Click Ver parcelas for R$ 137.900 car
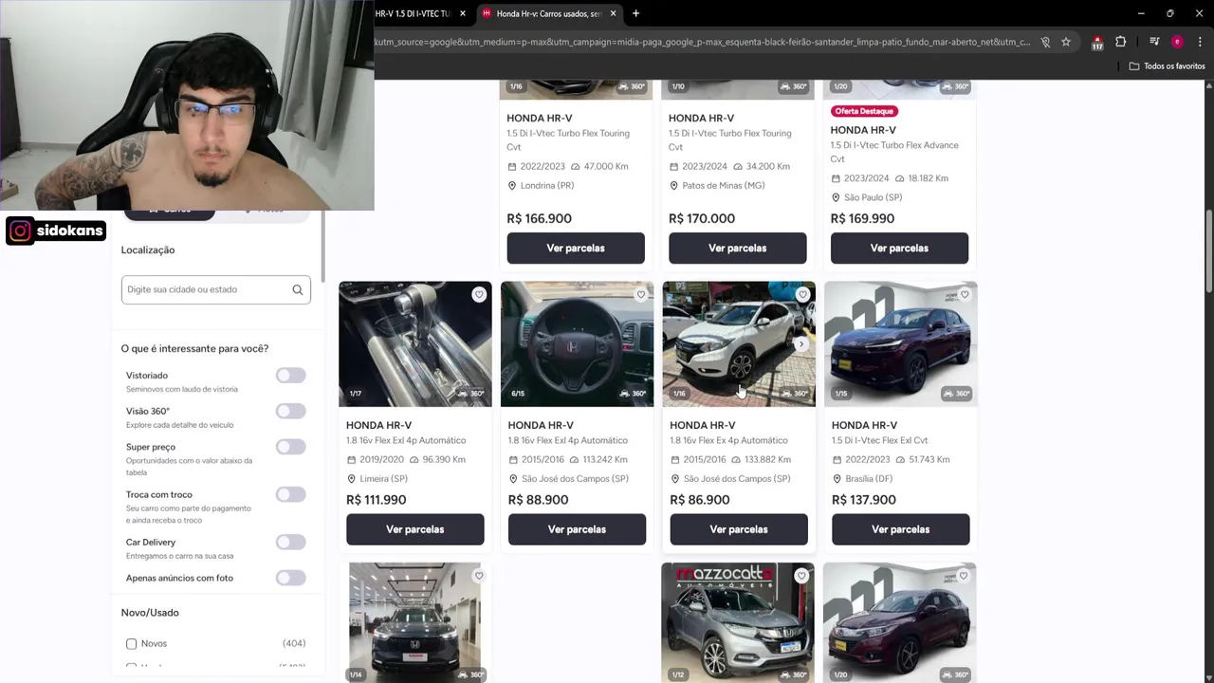The image size is (1214, 683). (x=901, y=529)
